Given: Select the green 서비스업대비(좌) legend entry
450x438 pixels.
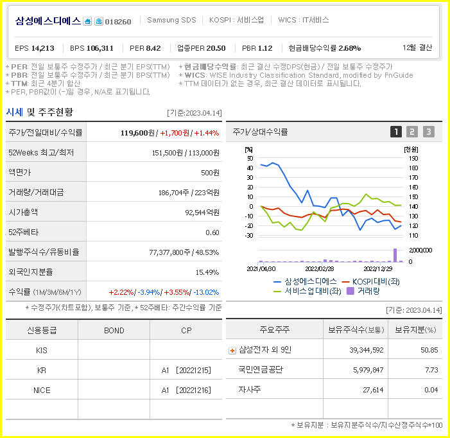Looking at the screenshot, I should point(307,292).
